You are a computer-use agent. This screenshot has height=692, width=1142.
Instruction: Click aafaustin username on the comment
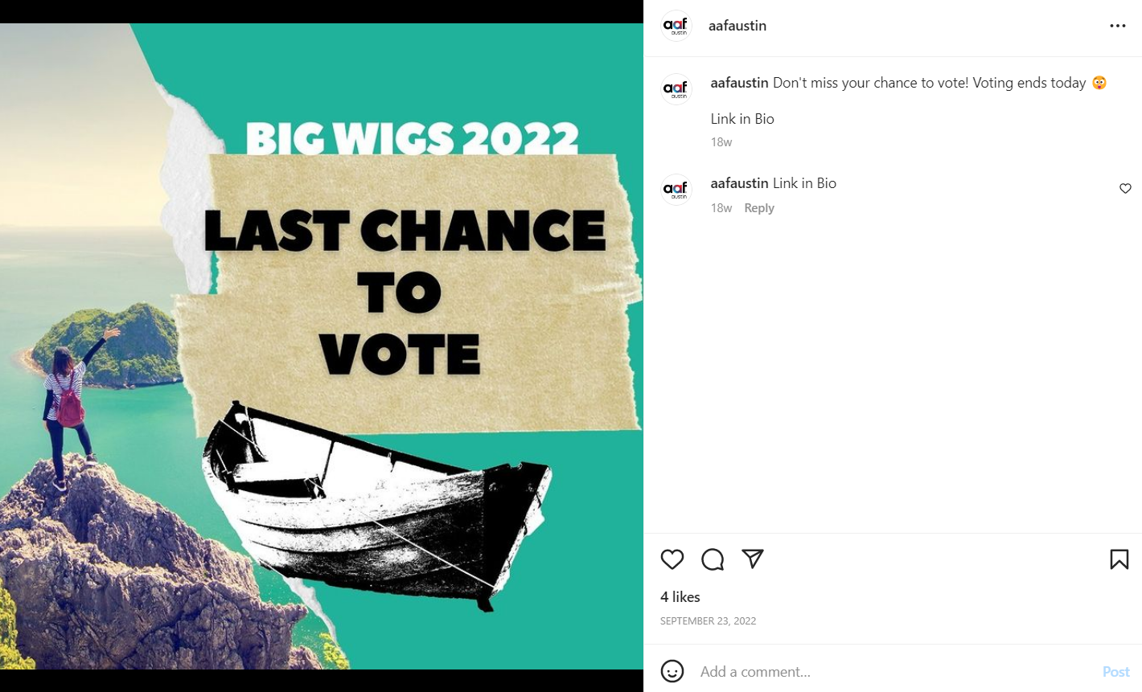[x=740, y=183]
